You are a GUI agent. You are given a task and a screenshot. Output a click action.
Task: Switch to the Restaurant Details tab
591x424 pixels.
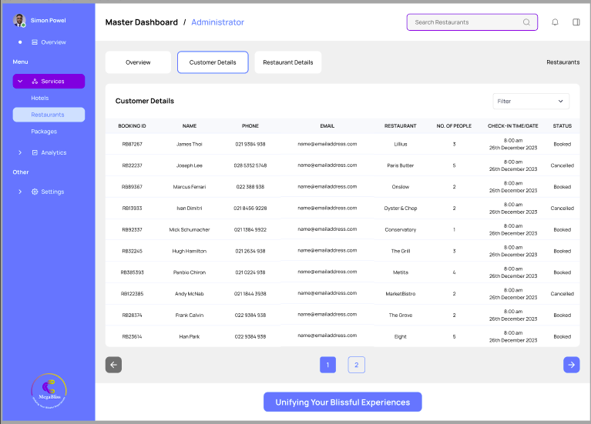click(288, 62)
